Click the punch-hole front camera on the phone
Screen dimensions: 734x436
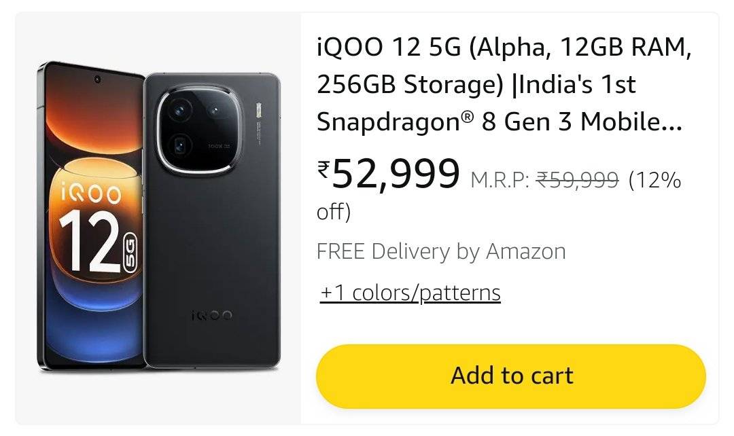tap(98, 79)
